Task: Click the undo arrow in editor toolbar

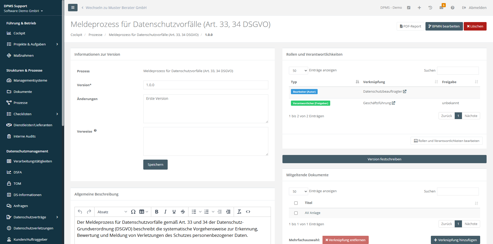Action: click(80, 212)
